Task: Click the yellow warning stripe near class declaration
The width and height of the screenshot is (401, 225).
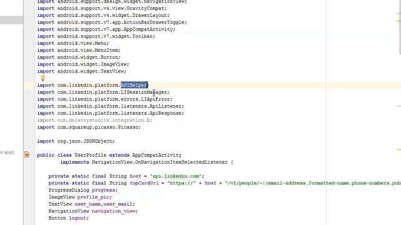Action: tap(398, 149)
